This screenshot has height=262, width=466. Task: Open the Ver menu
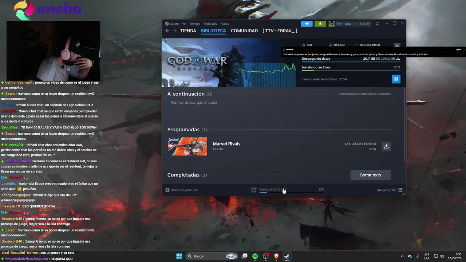coord(184,24)
